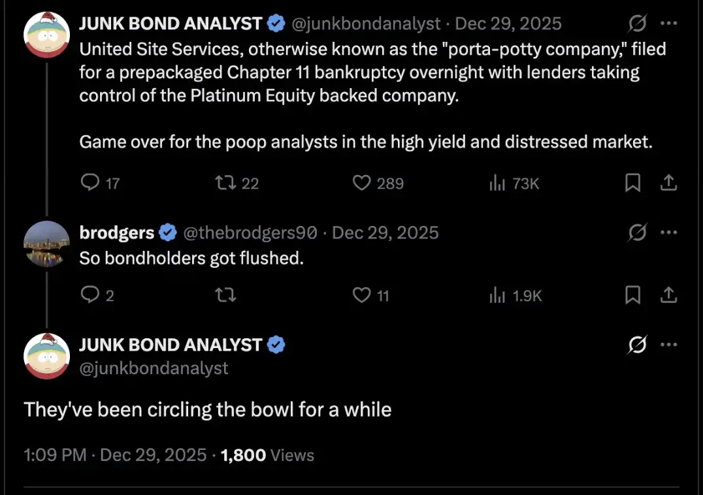The image size is (703, 495).
Task: Like brodgers' tweet with 11 likes
Action: pos(362,296)
